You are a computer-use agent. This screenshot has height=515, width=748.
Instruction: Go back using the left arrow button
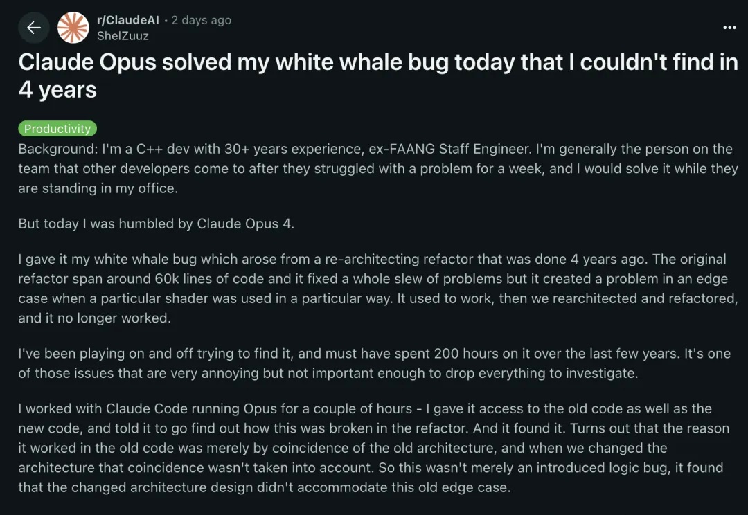point(33,28)
